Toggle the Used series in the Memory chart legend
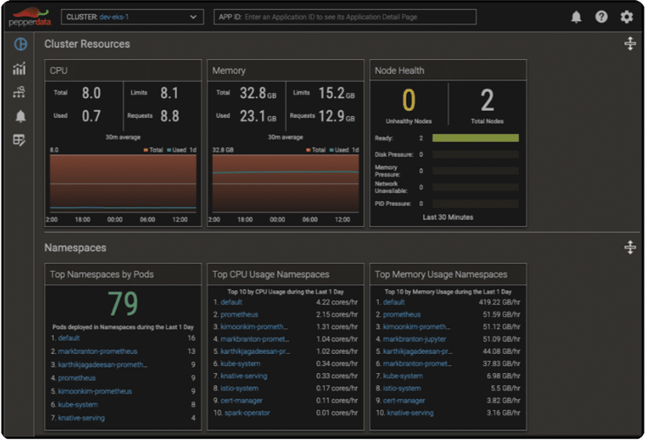The image size is (645, 440). [x=339, y=150]
